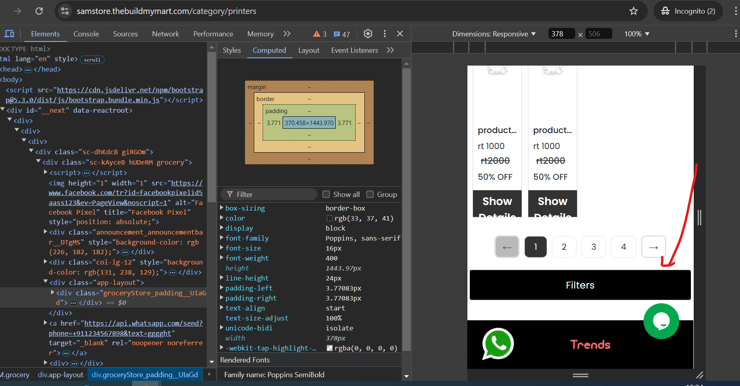Image resolution: width=740 pixels, height=386 pixels.
Task: Select page 2 in pagination
Action: (x=564, y=247)
